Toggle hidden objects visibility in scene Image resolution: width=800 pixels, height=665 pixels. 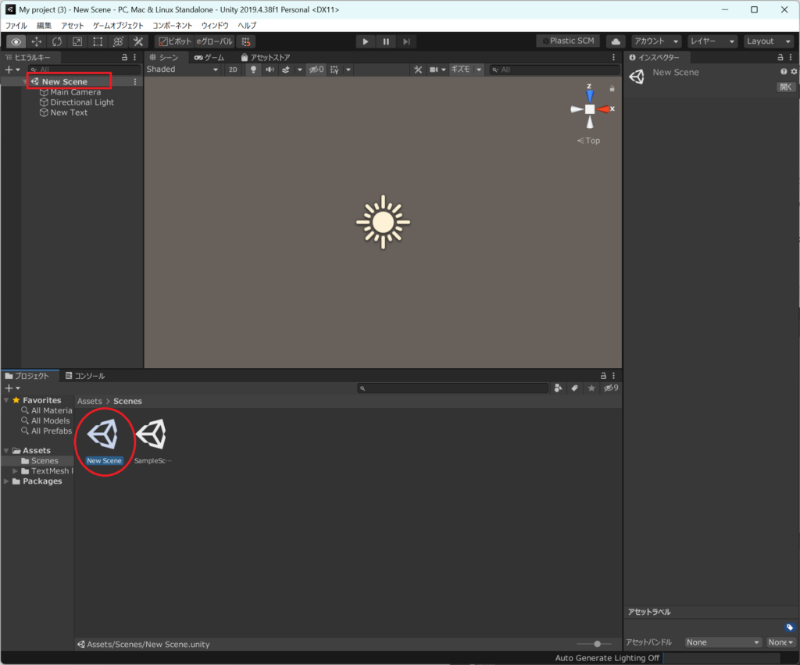tap(316, 70)
